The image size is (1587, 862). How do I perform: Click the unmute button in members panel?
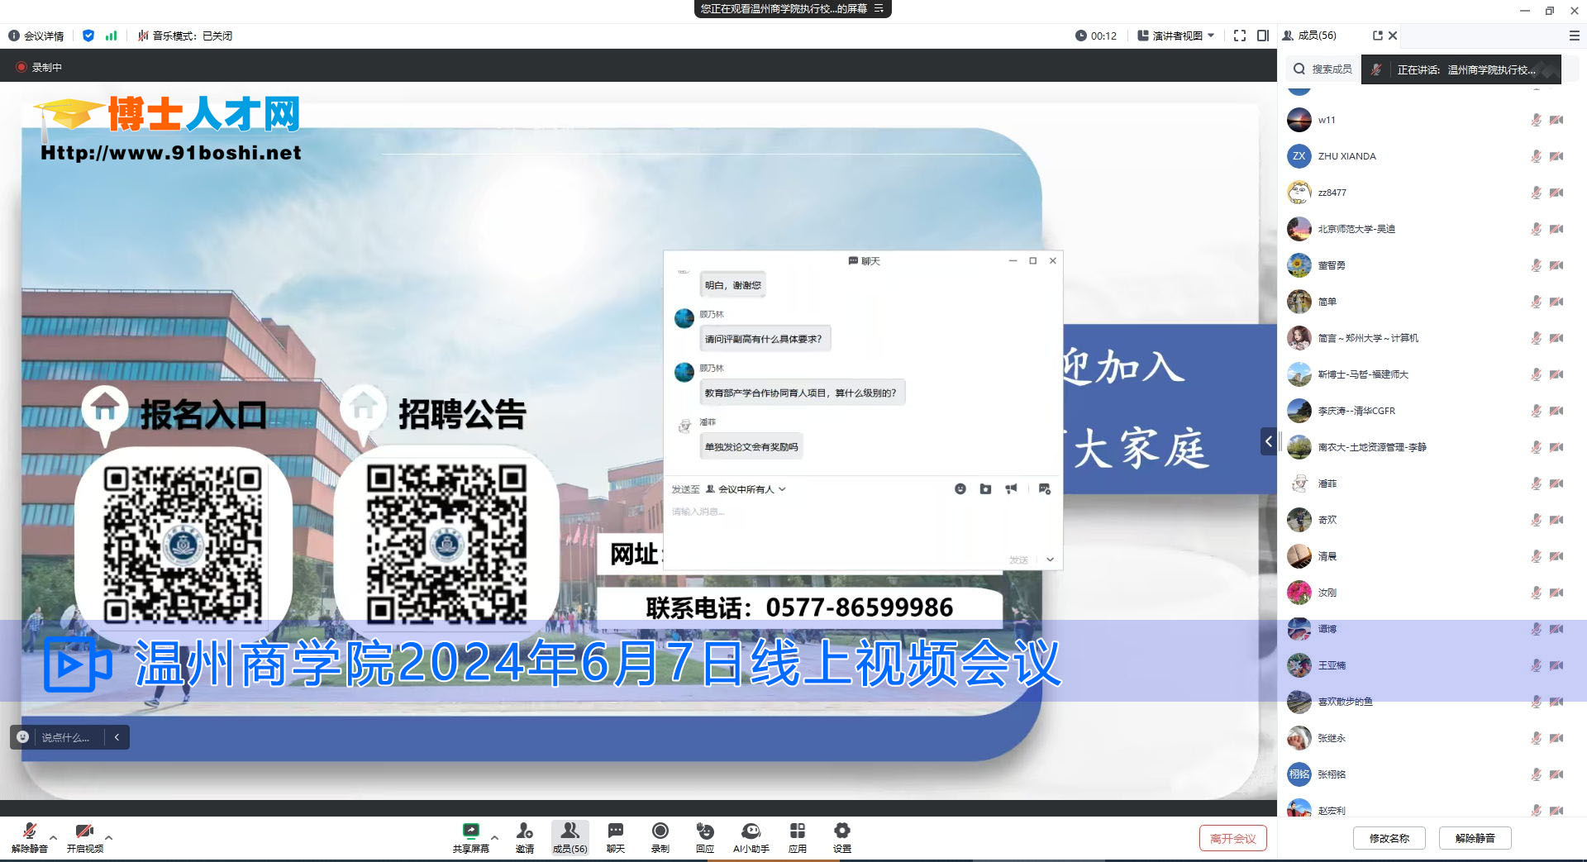(x=1475, y=838)
